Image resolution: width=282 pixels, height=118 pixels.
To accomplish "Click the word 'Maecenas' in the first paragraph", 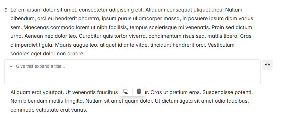I will (x=36, y=28).
